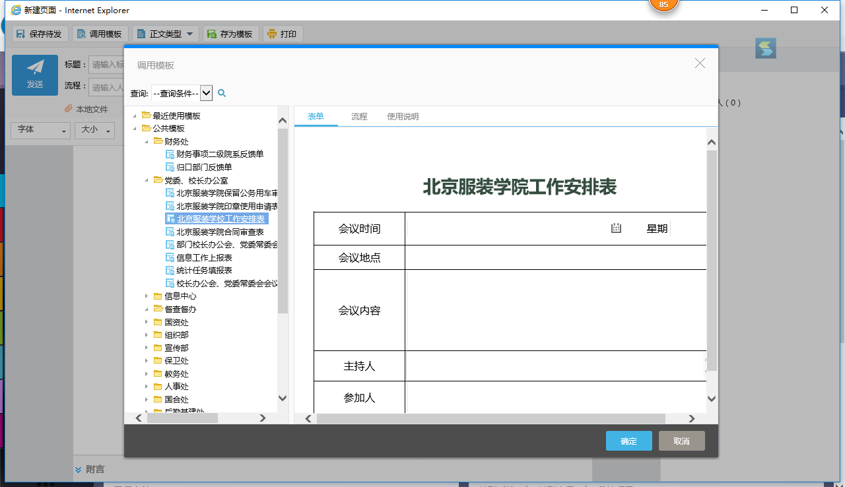
Task: Click folder icon of 国合处
Action: coord(158,399)
